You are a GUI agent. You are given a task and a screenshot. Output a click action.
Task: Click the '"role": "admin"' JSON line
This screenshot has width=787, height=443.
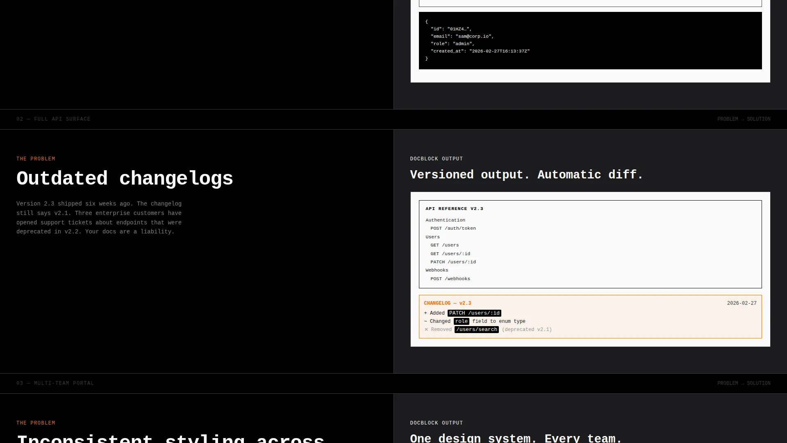453,44
